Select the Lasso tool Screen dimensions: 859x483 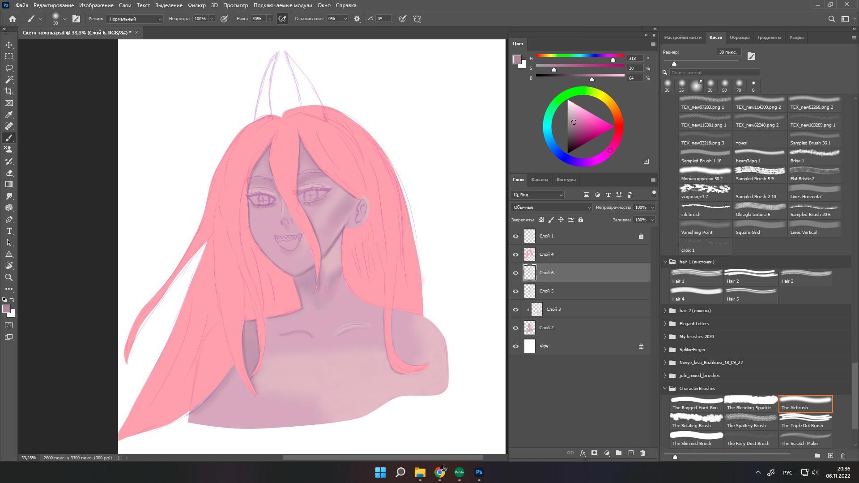9,68
